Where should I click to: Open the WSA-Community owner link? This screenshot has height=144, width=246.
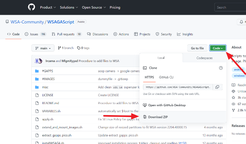(27, 22)
